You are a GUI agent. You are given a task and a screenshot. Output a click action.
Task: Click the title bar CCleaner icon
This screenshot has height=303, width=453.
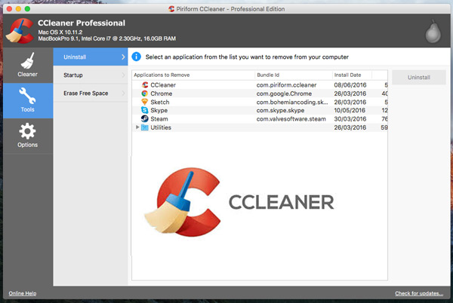pos(171,9)
